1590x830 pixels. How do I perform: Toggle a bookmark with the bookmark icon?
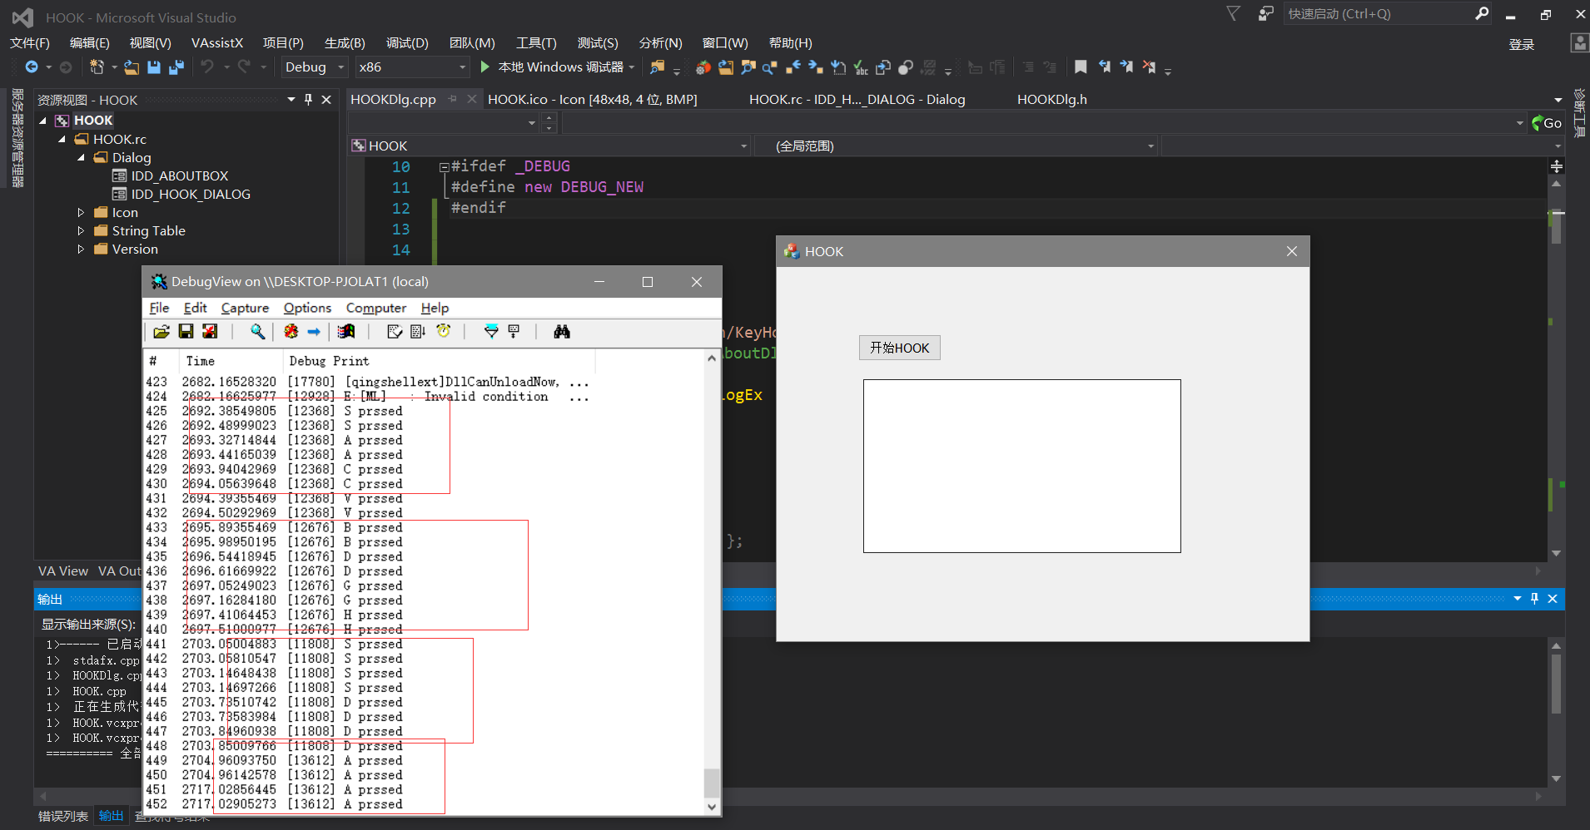(x=1081, y=67)
